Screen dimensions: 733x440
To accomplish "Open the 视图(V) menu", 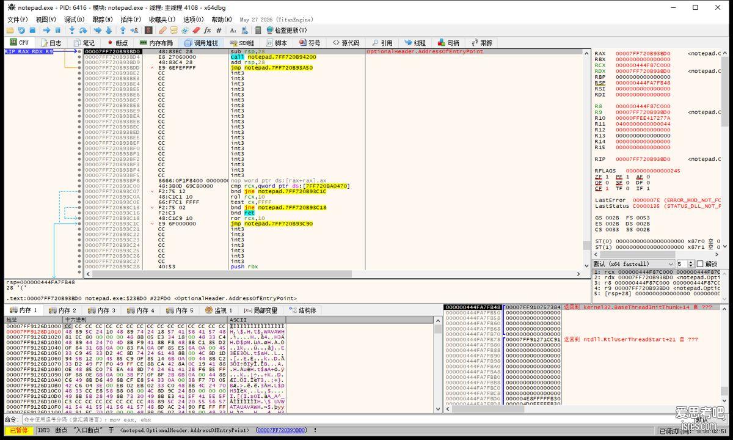I will pyautogui.click(x=46, y=20).
